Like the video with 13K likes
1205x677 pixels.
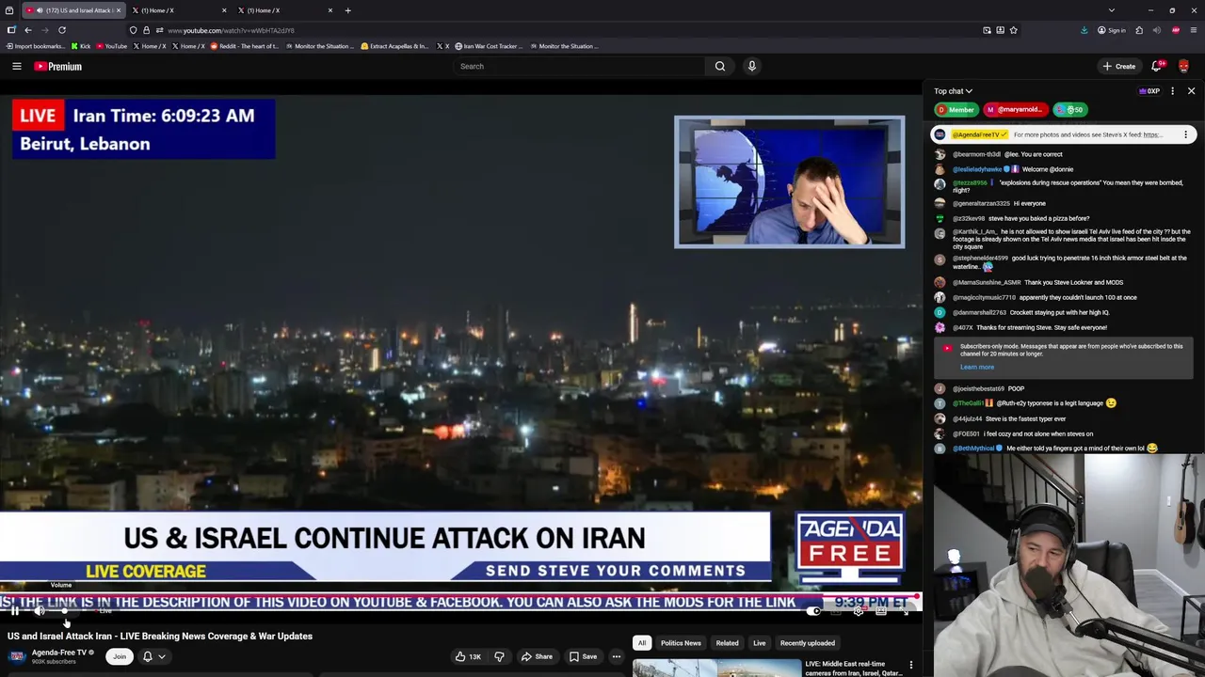click(x=468, y=656)
